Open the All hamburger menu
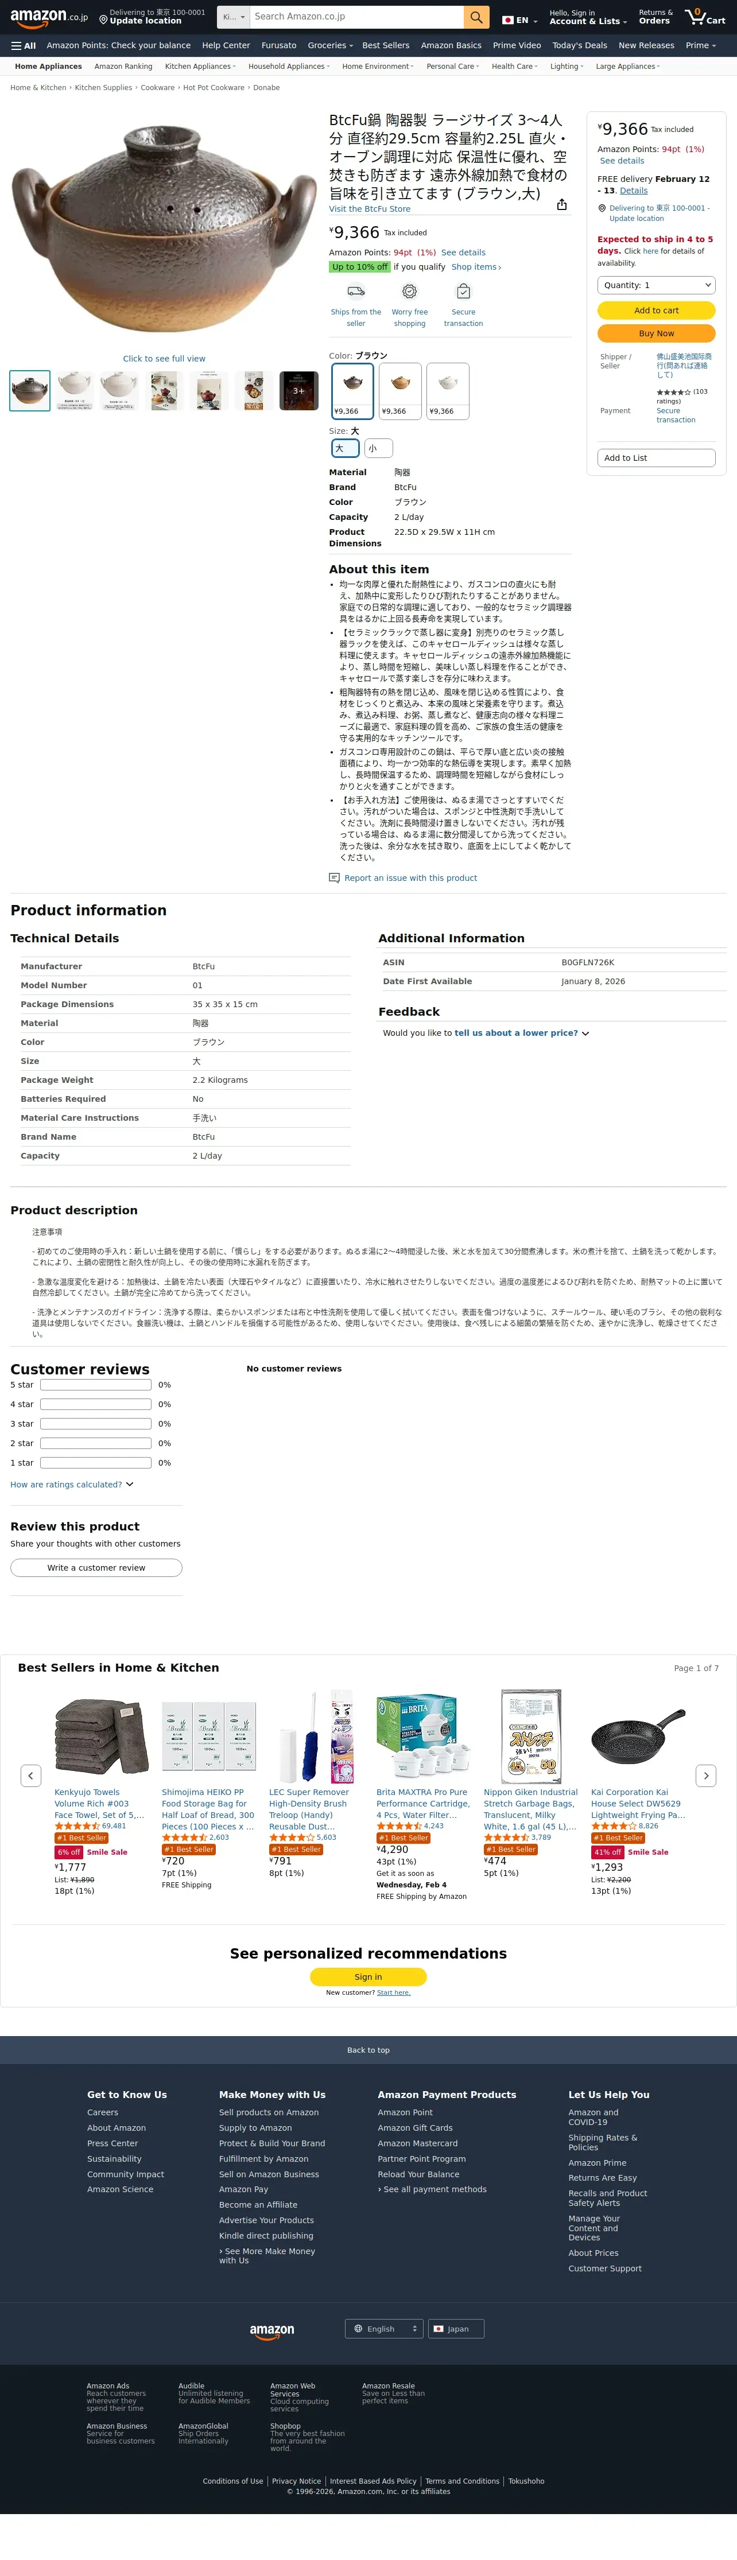 pyautogui.click(x=23, y=46)
